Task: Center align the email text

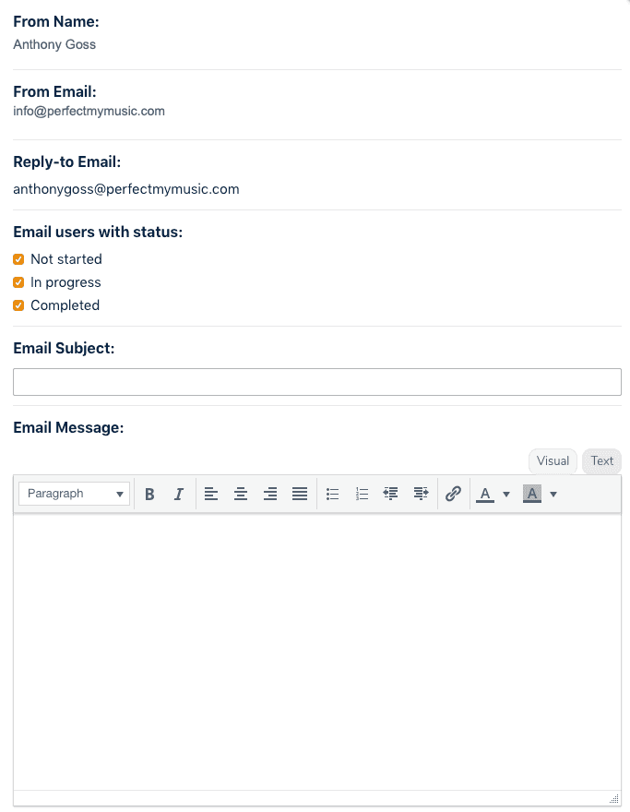Action: click(x=240, y=494)
